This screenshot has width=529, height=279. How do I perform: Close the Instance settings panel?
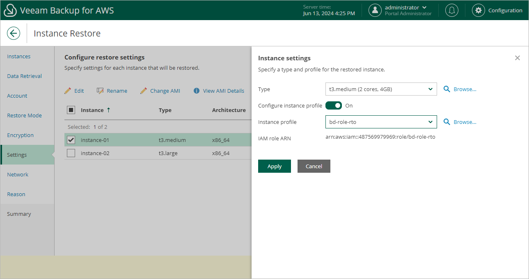coord(518,58)
